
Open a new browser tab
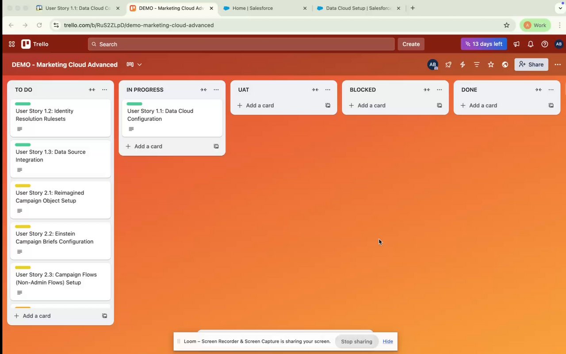click(x=413, y=8)
